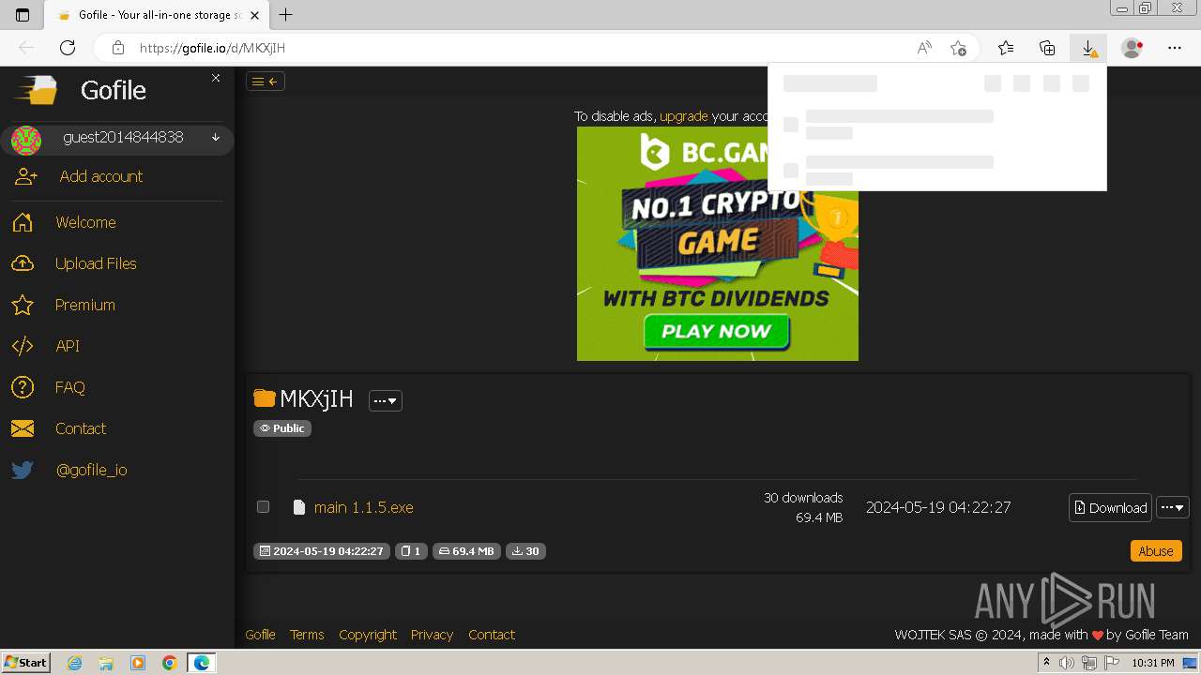Open the Favorites list icon
This screenshot has width=1201, height=675.
tap(1006, 48)
